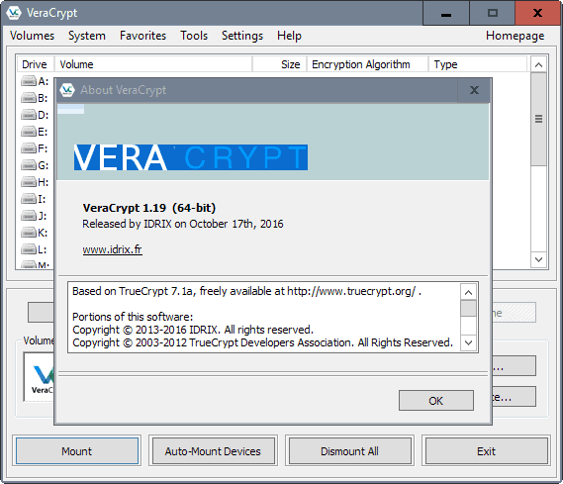The width and height of the screenshot is (563, 484).
Task: Click the Mount button
Action: (x=77, y=451)
